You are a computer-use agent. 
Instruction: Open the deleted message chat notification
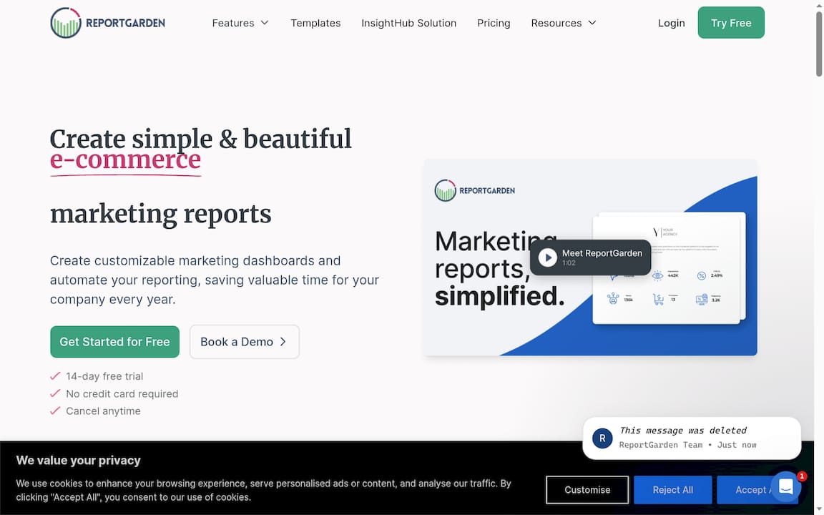click(x=692, y=438)
